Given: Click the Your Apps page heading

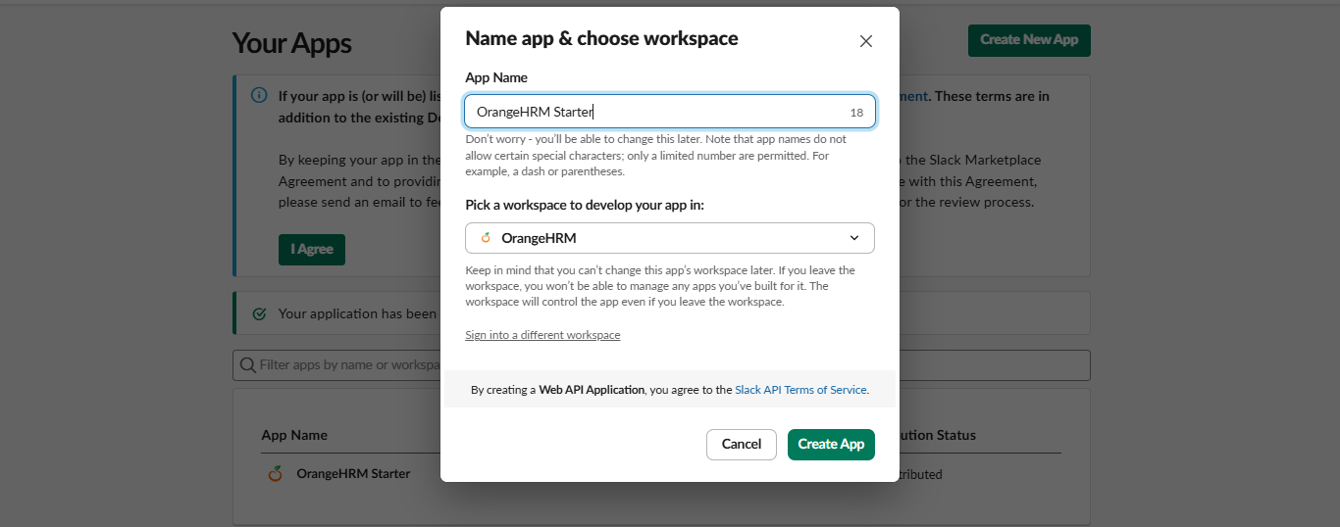Looking at the screenshot, I should click(291, 43).
